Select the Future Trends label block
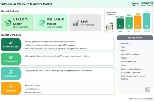 11,59
